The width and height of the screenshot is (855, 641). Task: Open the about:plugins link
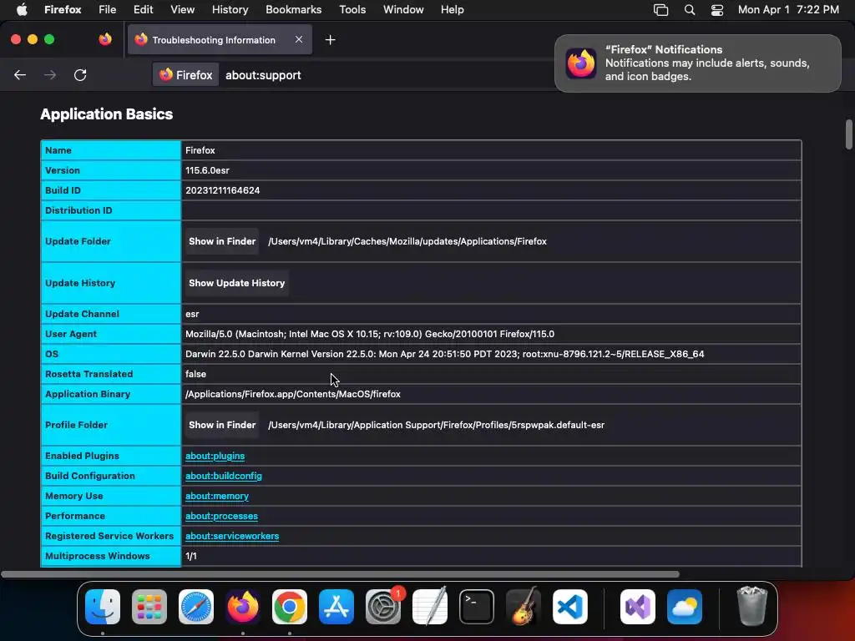pyautogui.click(x=215, y=457)
